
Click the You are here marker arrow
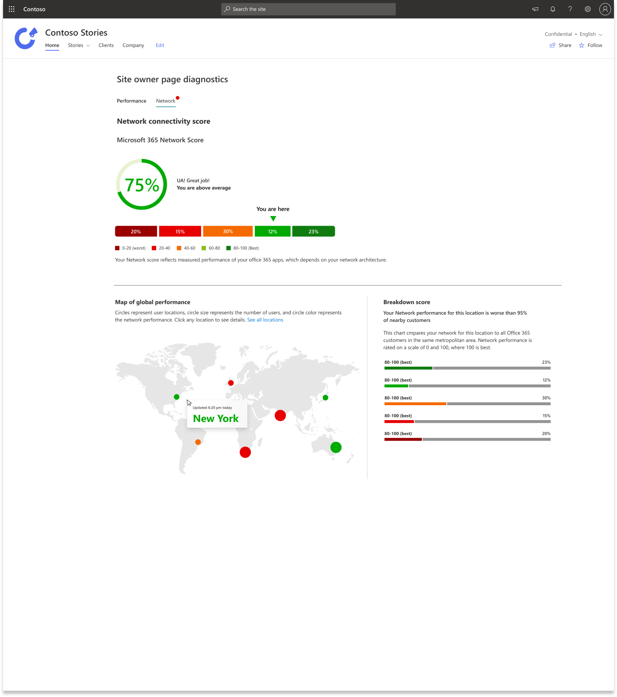pos(273,219)
